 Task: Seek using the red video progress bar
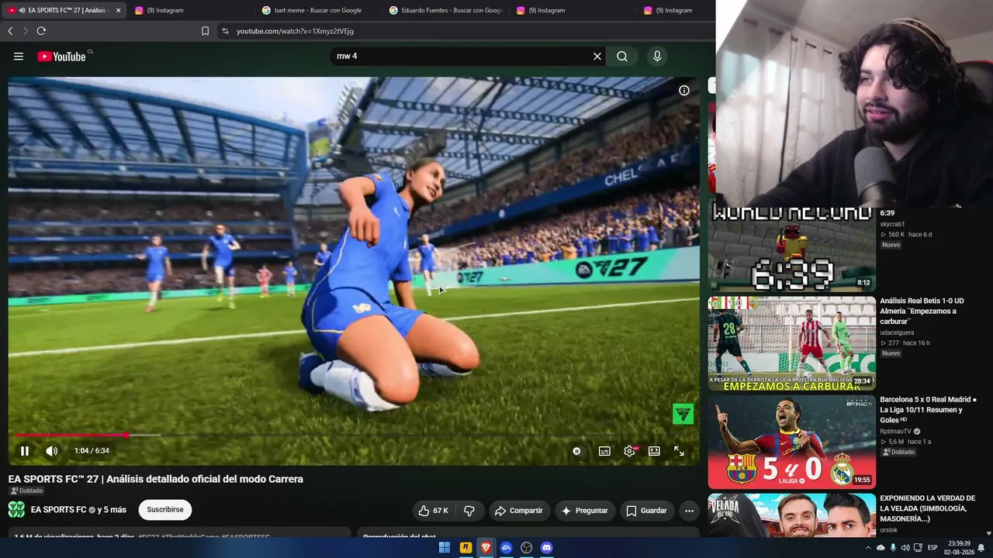[354, 436]
